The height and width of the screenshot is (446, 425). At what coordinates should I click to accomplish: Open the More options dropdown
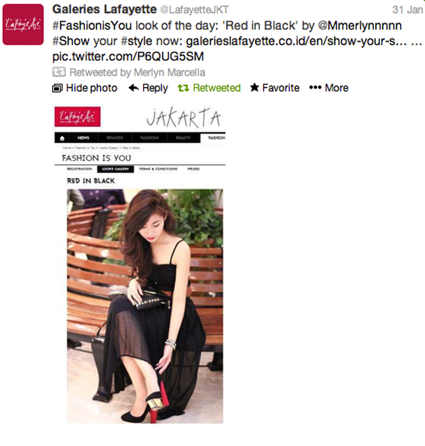pos(329,88)
